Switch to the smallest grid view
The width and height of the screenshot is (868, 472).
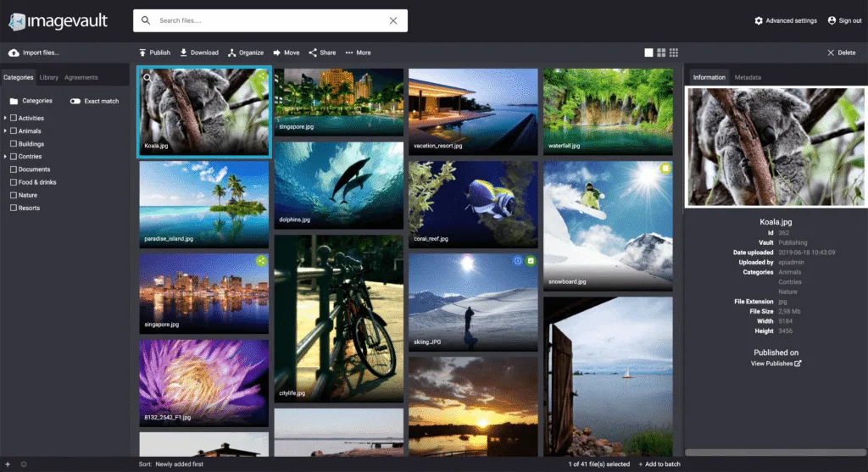click(x=674, y=53)
